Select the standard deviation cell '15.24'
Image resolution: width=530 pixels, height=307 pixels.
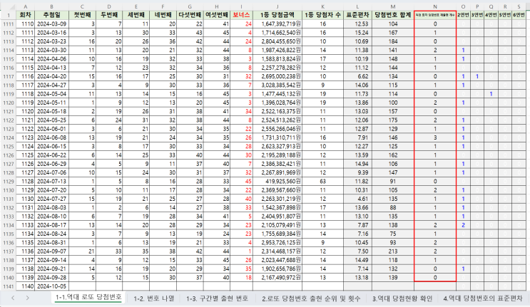click(x=357, y=33)
